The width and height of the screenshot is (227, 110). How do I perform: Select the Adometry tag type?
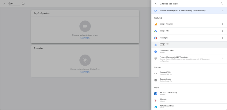(189, 100)
